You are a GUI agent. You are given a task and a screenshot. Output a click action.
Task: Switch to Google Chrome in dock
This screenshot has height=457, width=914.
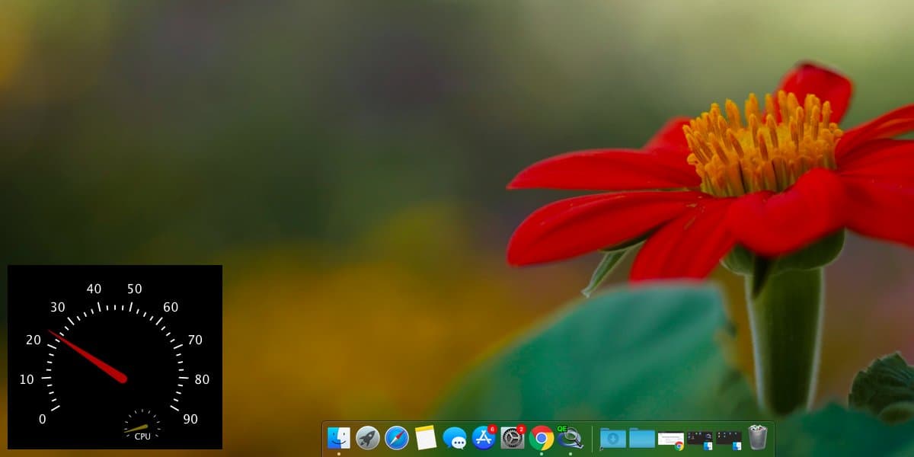(542, 438)
